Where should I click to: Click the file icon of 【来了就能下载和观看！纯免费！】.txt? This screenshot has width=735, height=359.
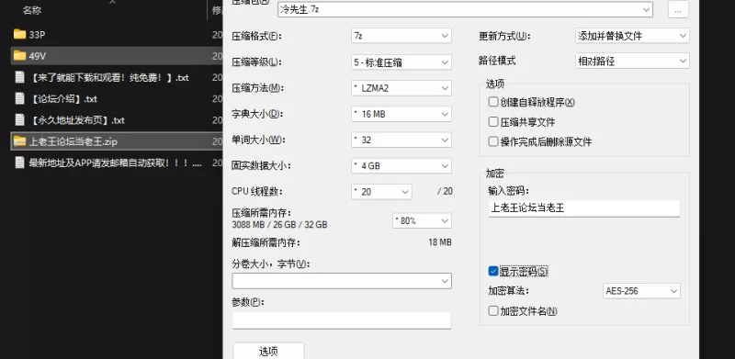pos(19,77)
